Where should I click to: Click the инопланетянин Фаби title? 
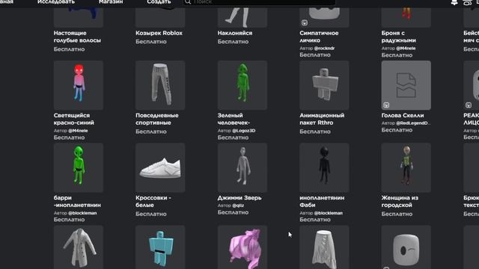point(322,201)
